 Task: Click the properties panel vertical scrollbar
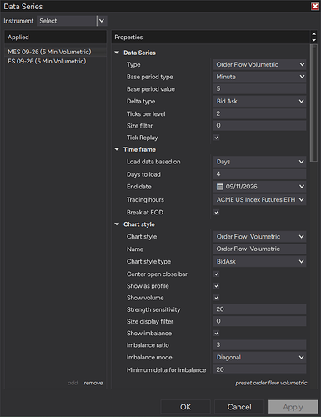(313, 103)
